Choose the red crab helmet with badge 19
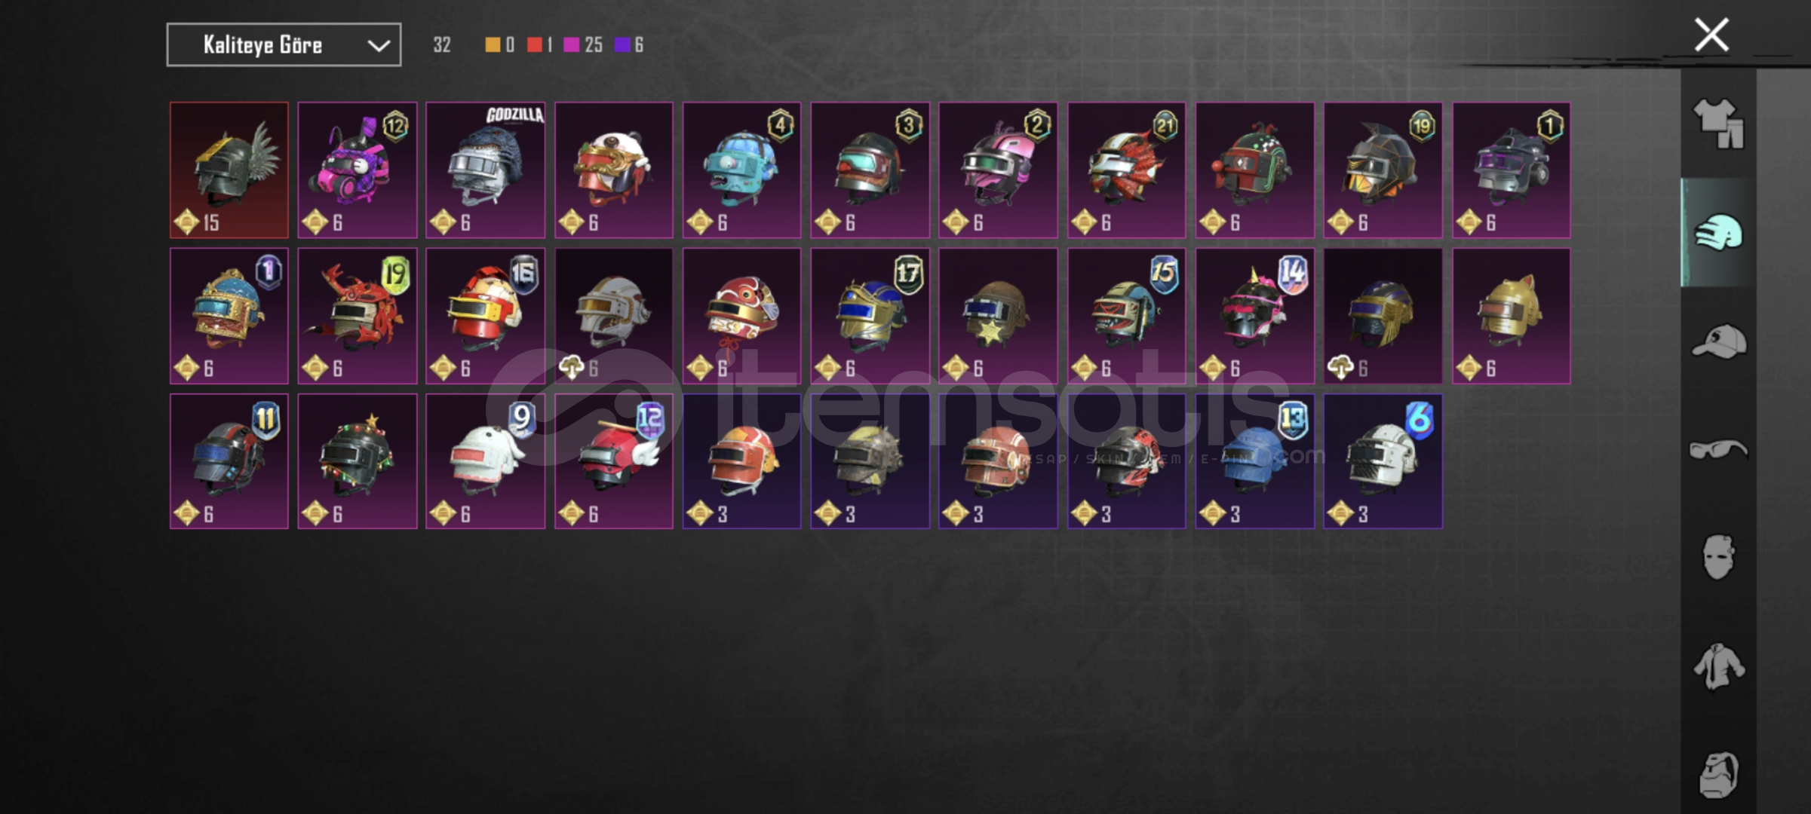 (357, 316)
